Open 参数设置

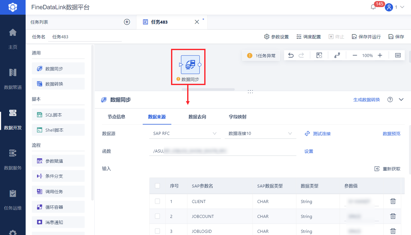point(276,37)
